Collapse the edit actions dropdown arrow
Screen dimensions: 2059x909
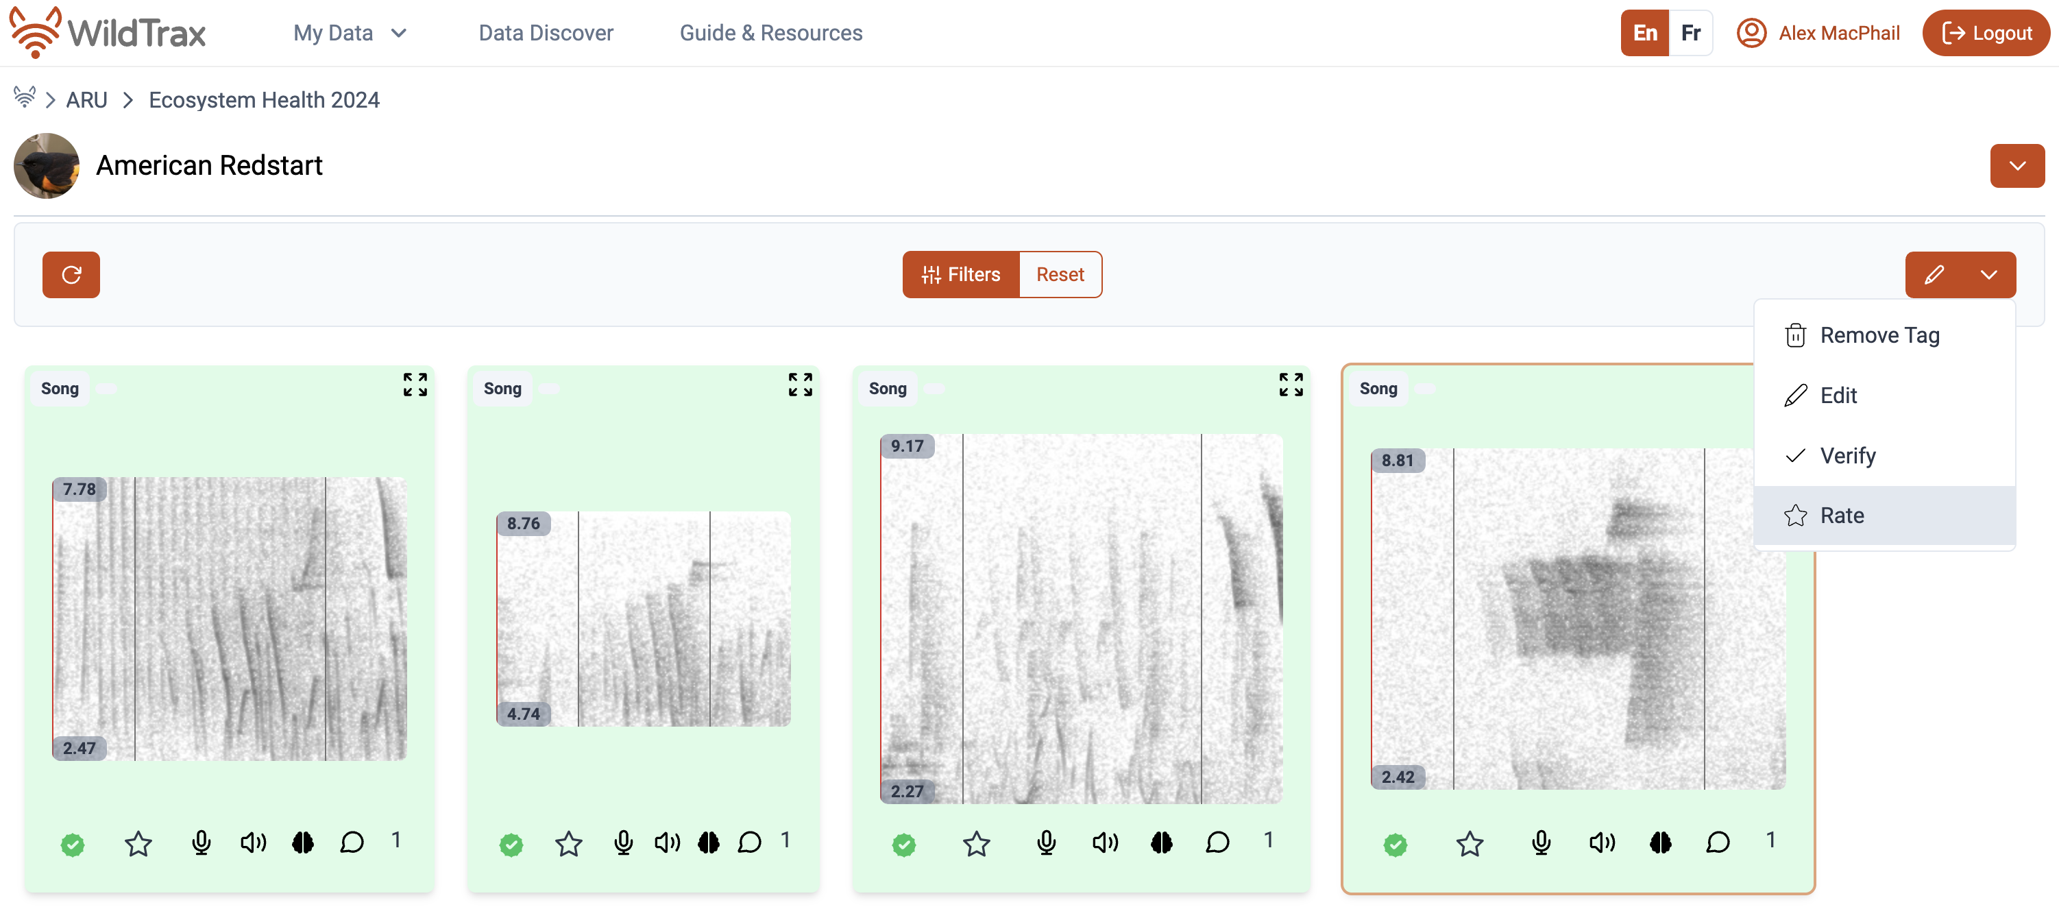tap(1988, 274)
